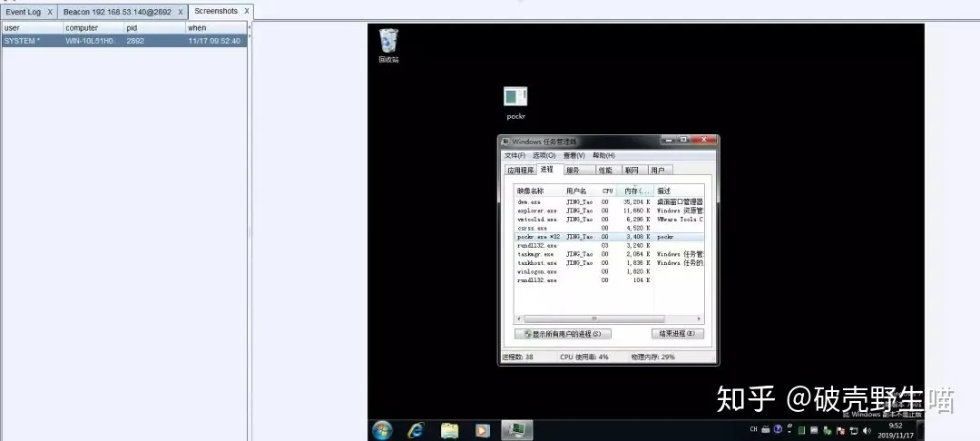Switch to the Beacon 192.168.53.140@2892 tab
Viewport: 980px width, 441px height.
[117, 12]
